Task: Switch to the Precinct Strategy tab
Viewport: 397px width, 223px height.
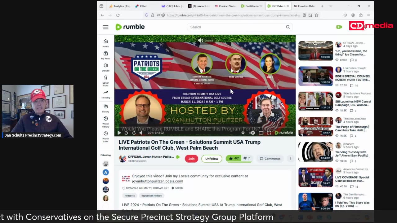Action: [x=225, y=6]
